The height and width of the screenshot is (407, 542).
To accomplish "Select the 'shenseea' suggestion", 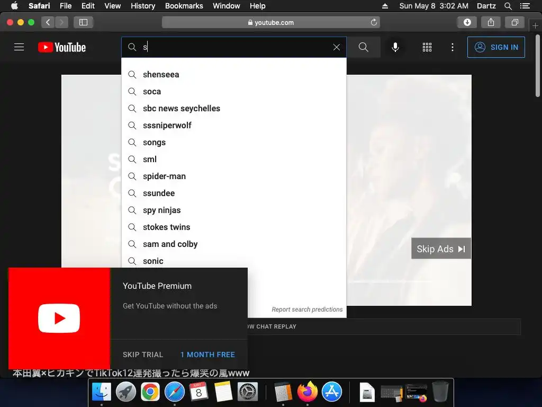I will pos(233,74).
